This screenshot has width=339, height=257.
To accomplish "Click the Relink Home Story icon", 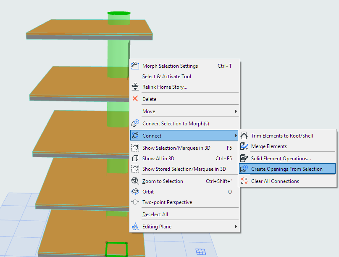I will pyautogui.click(x=135, y=87).
